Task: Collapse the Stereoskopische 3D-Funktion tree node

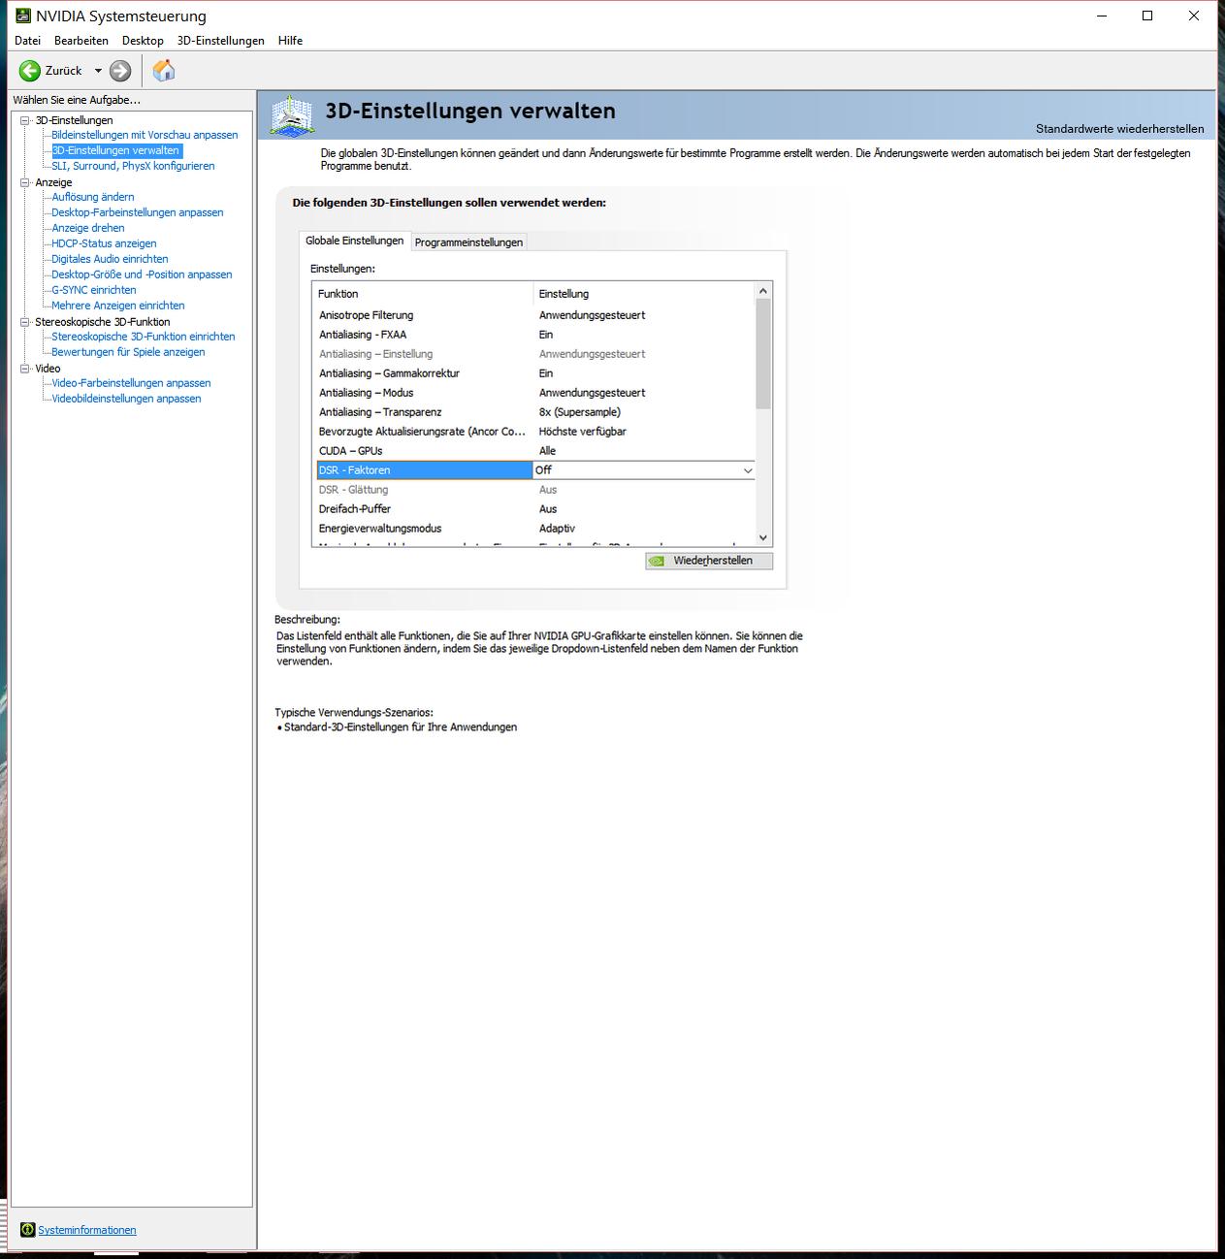Action: tap(25, 322)
